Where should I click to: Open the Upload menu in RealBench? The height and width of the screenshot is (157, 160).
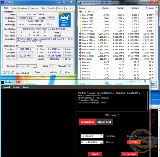(6, 87)
